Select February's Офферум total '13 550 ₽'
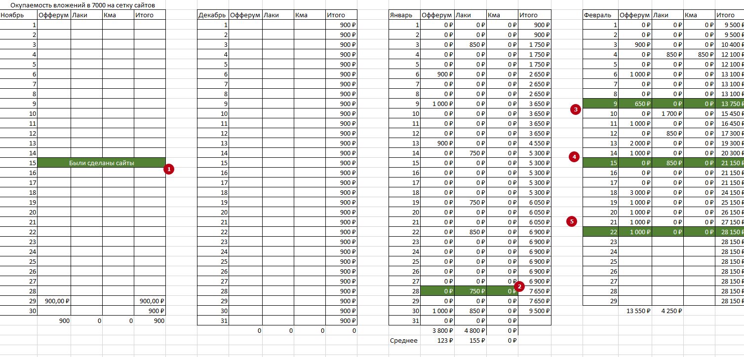Screen dimensions: 744x357 point(635,311)
